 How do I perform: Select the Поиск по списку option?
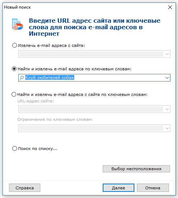[14, 149]
